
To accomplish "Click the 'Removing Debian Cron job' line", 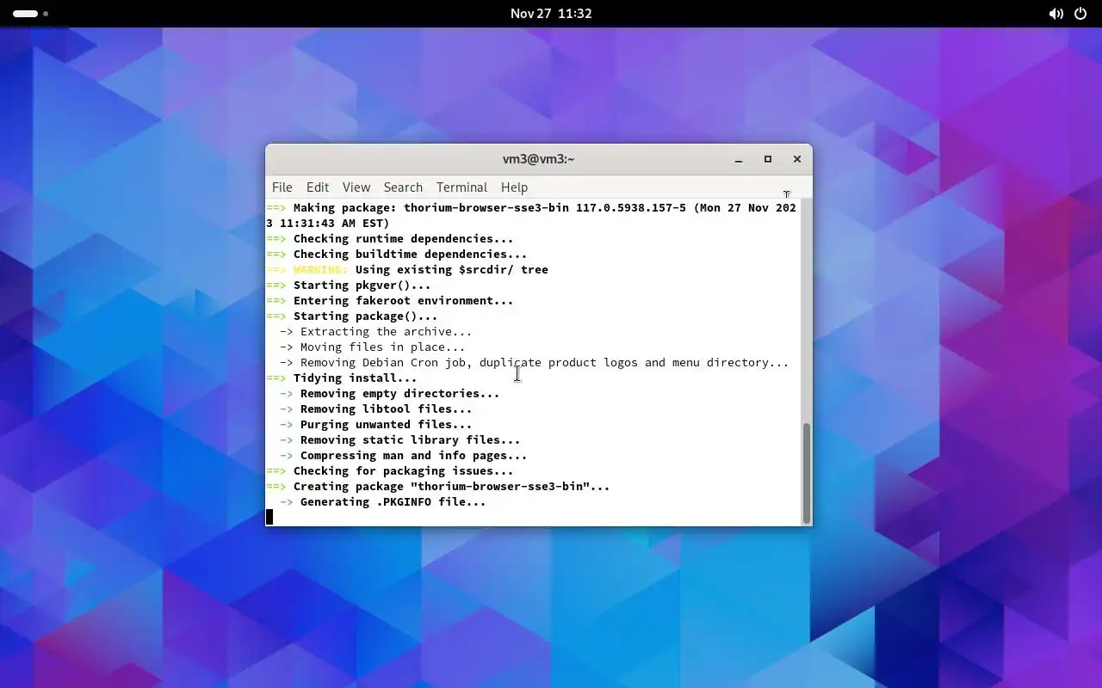I will coord(535,362).
